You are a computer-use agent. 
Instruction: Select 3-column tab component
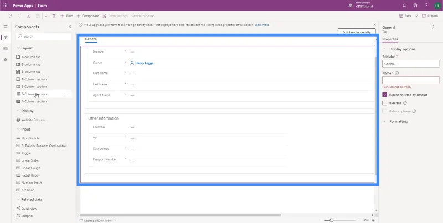pos(29,72)
